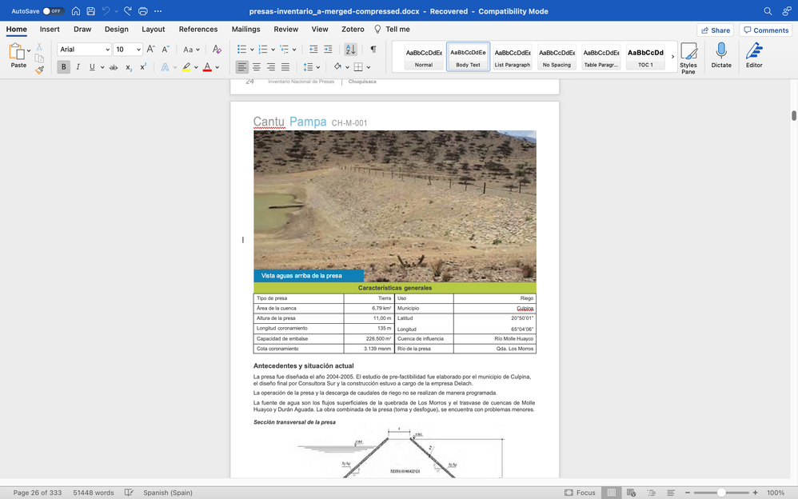Click the Print icon in title bar
Viewport: 798px width, 499px height.
tap(143, 10)
